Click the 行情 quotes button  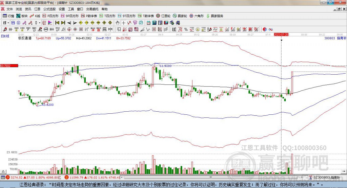click(8, 16)
